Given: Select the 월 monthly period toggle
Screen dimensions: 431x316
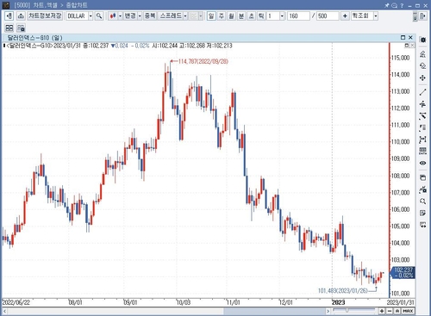Looking at the screenshot, I should (231, 15).
